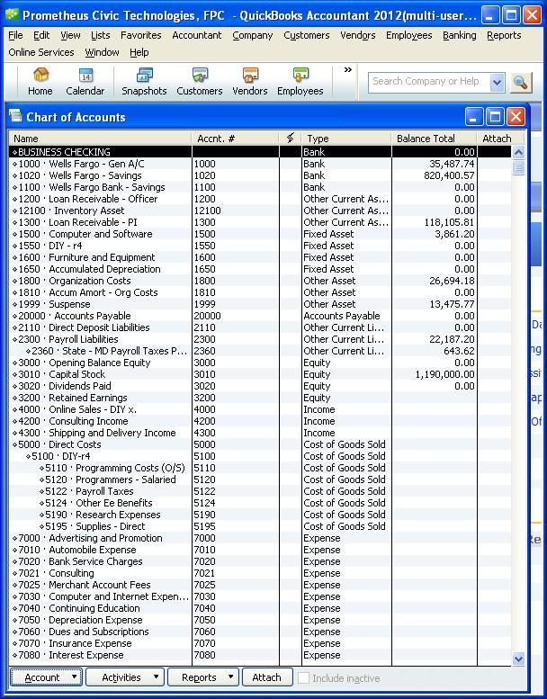This screenshot has width=547, height=699.
Task: Select 2360 State - MD Payroll Taxes subaccount
Action: point(260,351)
